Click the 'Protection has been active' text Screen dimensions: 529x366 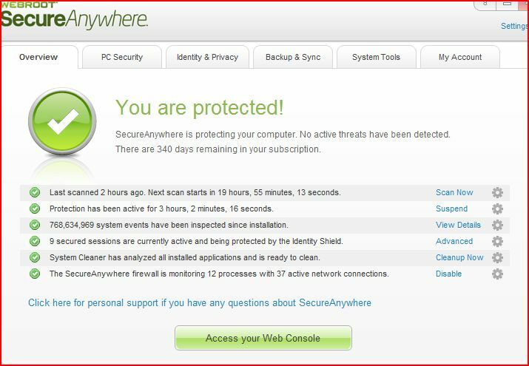161,209
